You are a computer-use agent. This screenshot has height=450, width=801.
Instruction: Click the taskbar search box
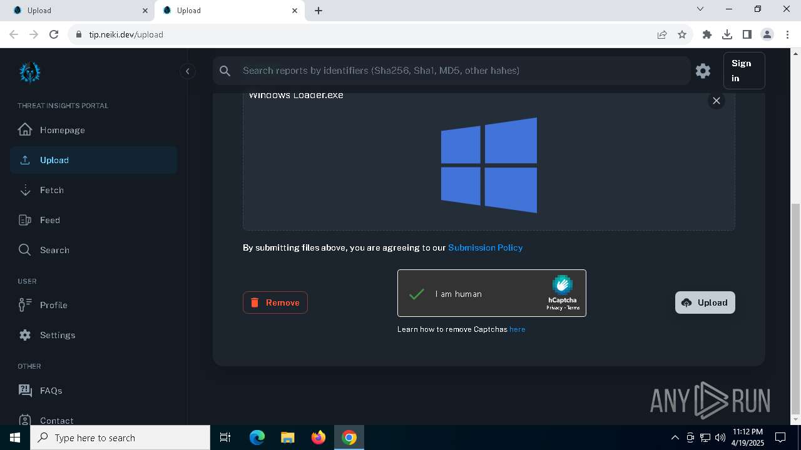point(120,437)
